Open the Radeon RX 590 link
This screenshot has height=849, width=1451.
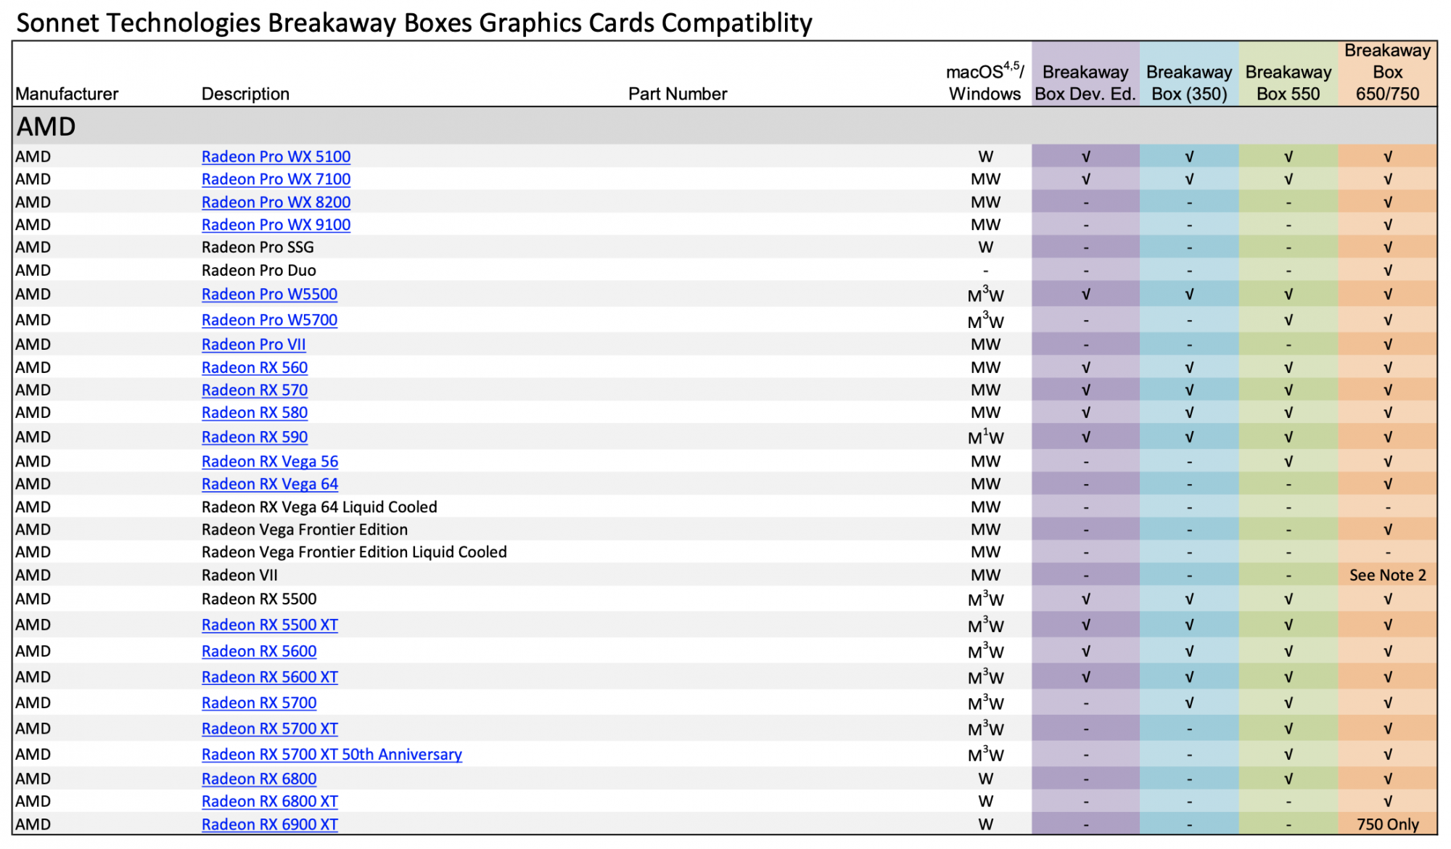pyautogui.click(x=255, y=438)
